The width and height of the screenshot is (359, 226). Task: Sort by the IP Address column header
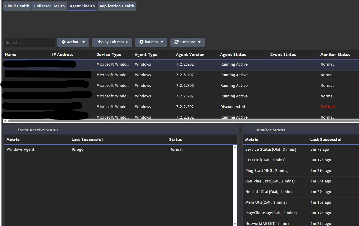[62, 54]
